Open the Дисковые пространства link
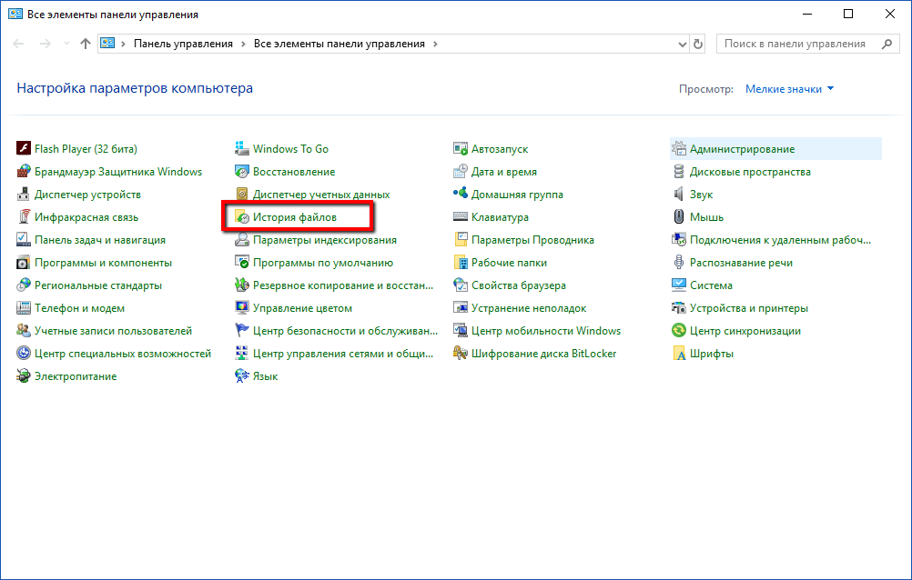Viewport: 912px width, 580px height. 750,172
